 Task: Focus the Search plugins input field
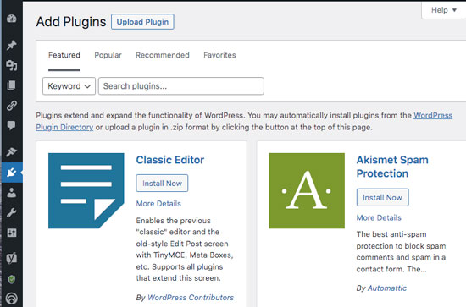[181, 86]
